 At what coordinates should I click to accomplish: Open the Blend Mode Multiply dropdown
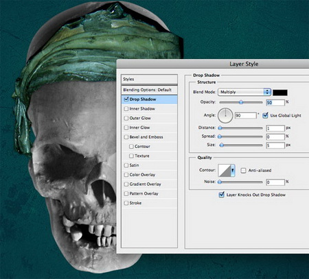(x=244, y=92)
